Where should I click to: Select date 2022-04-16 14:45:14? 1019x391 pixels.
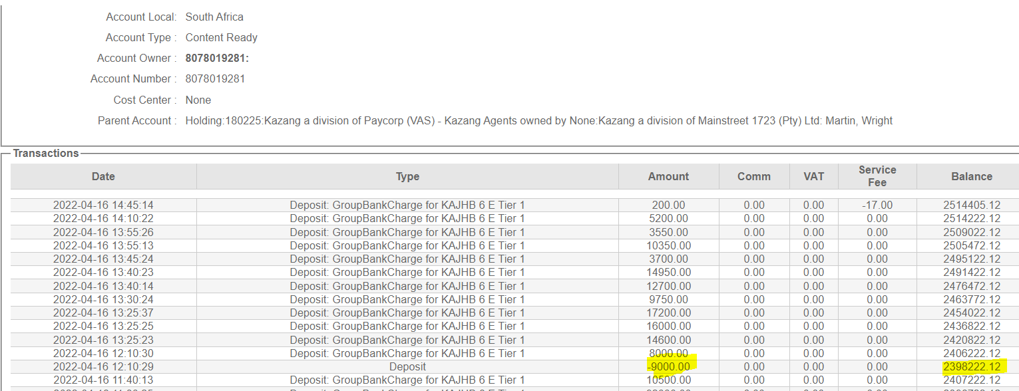click(103, 205)
